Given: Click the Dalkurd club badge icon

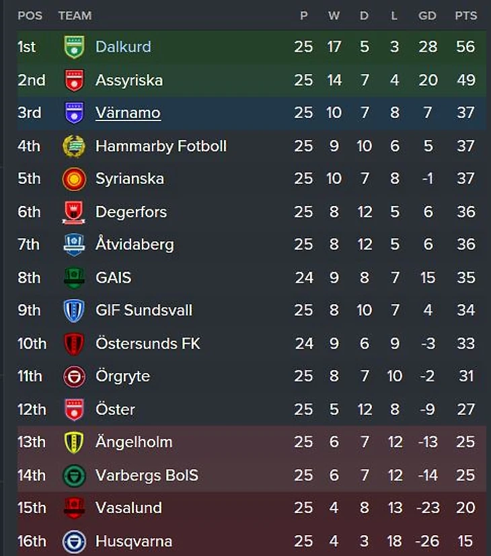Looking at the screenshot, I should 74,47.
